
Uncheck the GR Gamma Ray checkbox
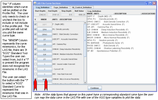(x=35, y=44)
